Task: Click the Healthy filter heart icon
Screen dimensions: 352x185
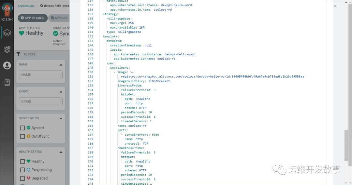Action: (28, 161)
